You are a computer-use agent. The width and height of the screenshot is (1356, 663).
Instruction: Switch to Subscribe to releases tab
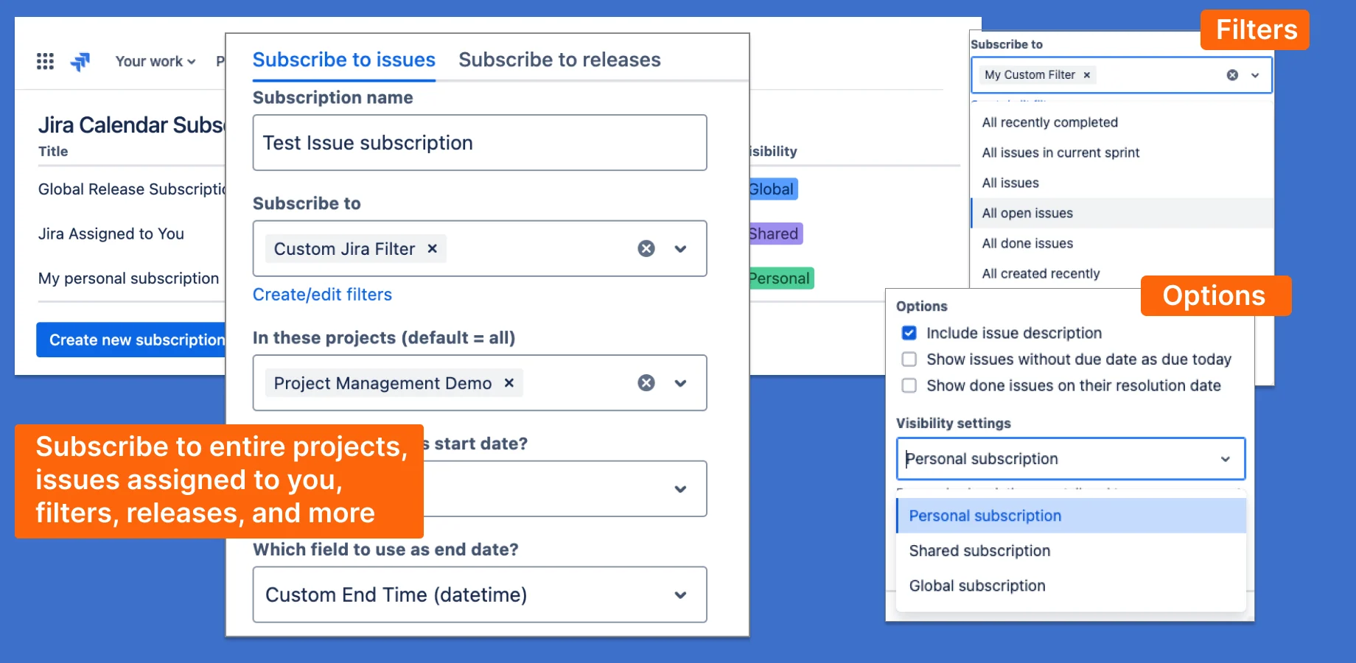tap(559, 60)
